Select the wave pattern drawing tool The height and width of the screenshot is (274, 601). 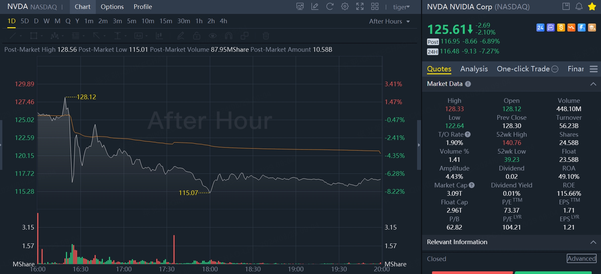(x=55, y=35)
